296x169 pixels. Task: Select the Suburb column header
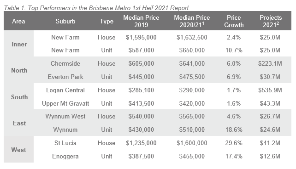pos(65,21)
